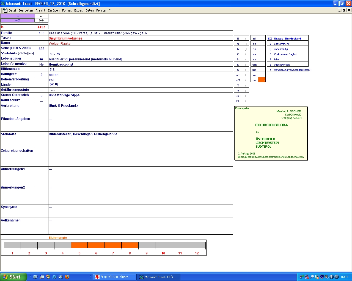Select the Familie cell with Brassicaceae
The height and width of the screenshot is (281, 352).
tap(141, 33)
